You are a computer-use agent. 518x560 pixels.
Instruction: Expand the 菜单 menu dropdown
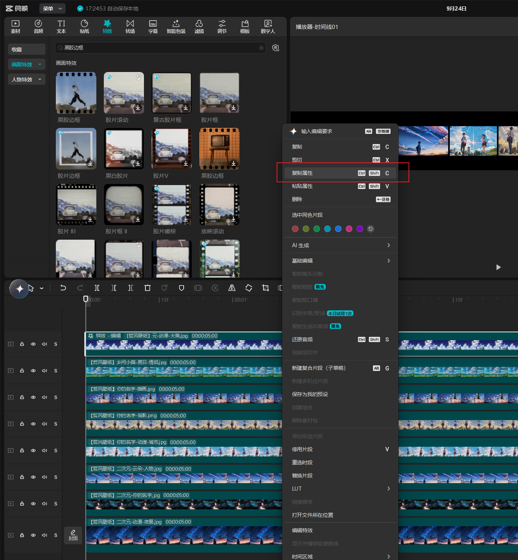point(52,8)
